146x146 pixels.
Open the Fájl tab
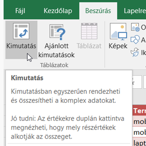point(20,11)
